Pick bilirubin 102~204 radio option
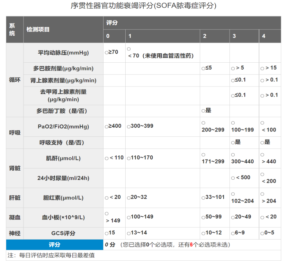The width and height of the screenshot is (287, 261). (233, 194)
